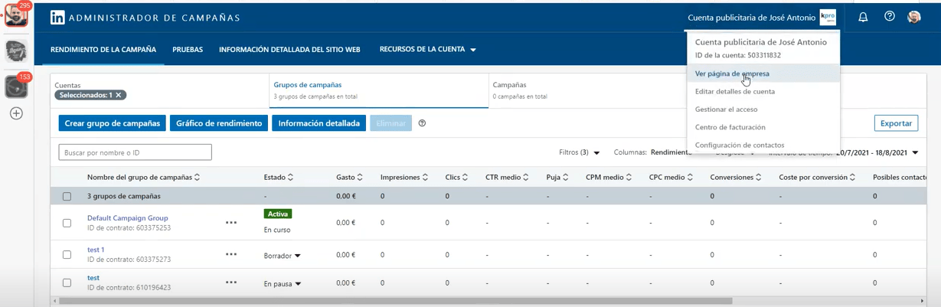Screen dimensions: 941x307
Task: Sort by Nombre del grupo de campañas
Action: 143,177
